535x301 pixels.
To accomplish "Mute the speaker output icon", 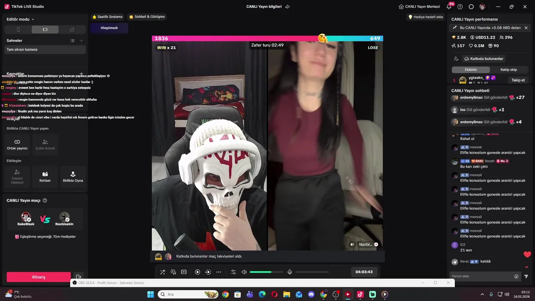I will pos(244,272).
